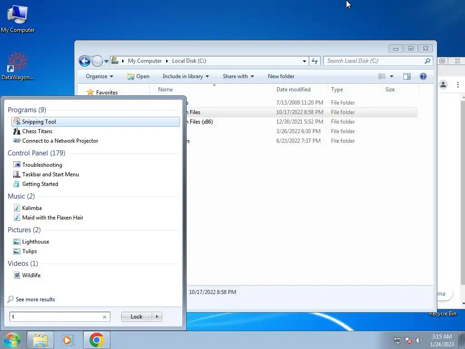Expand the Share with dropdown
This screenshot has width=465, height=349.
pos(238,76)
